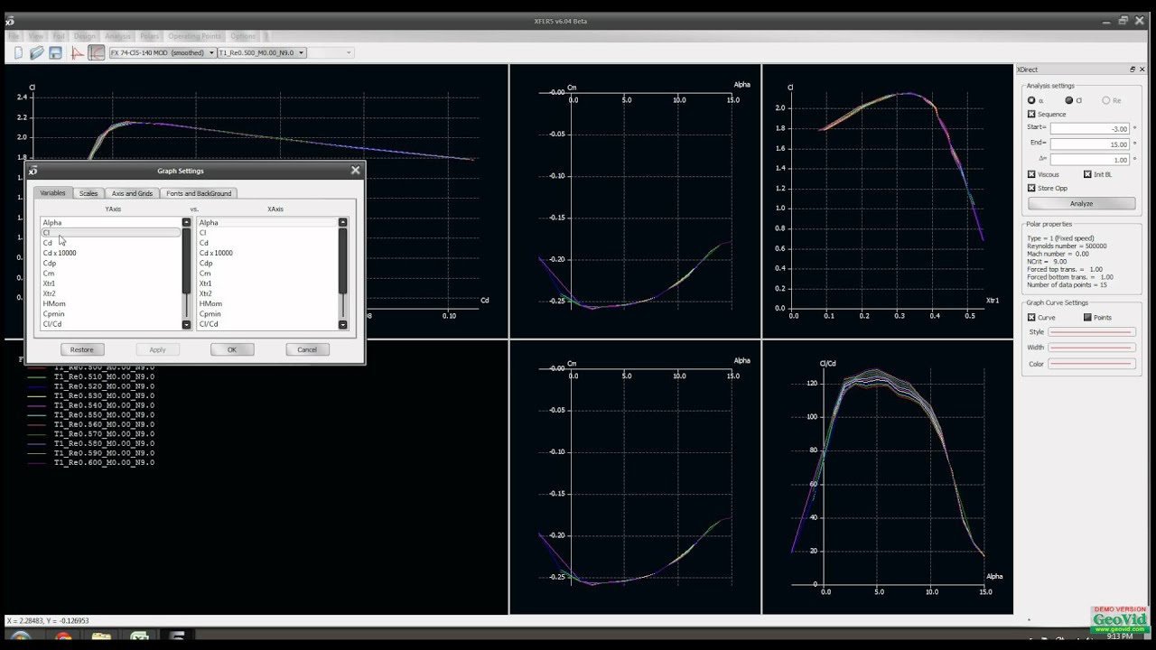The image size is (1156, 650).
Task: Open the Fonts and BackGround tab
Action: (x=199, y=193)
